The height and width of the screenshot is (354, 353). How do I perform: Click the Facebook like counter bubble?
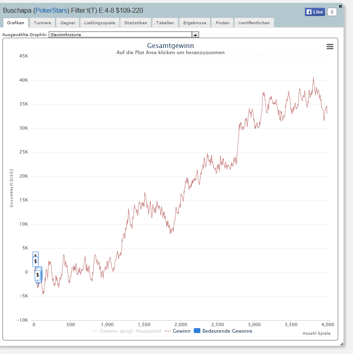[332, 12]
